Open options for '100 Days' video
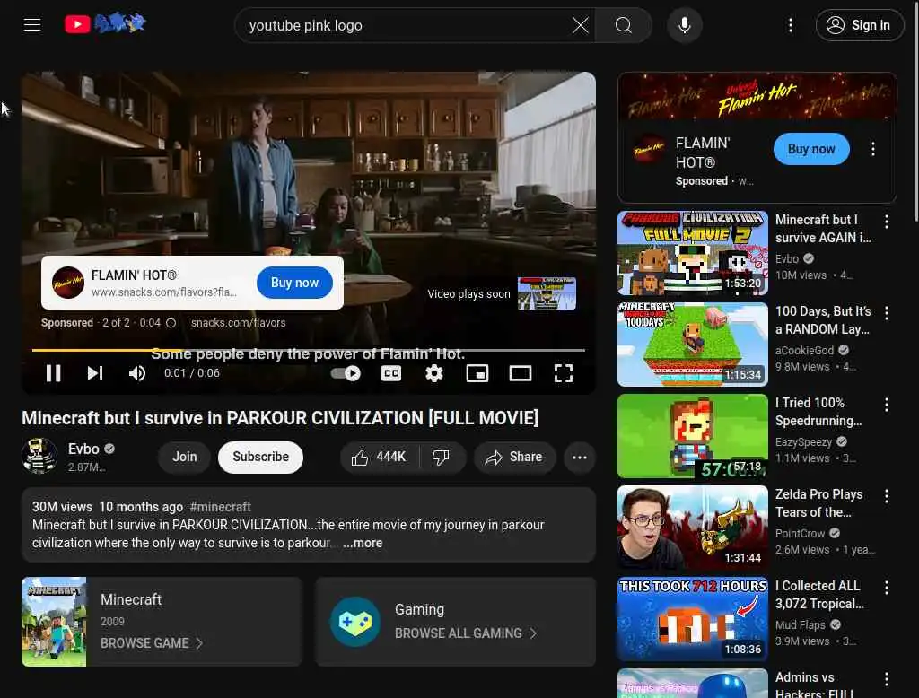Viewport: 919px width, 698px height. tap(886, 313)
